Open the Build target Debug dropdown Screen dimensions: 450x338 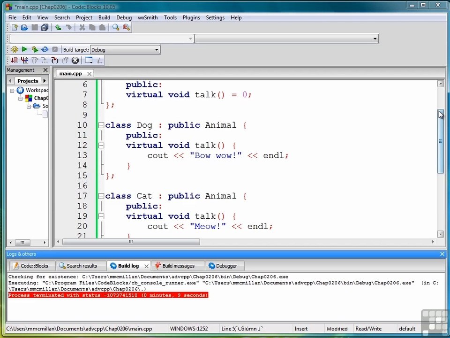coord(125,50)
